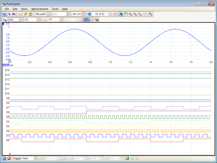
Task: Select Scope Mode icon
Action: (4, 14)
